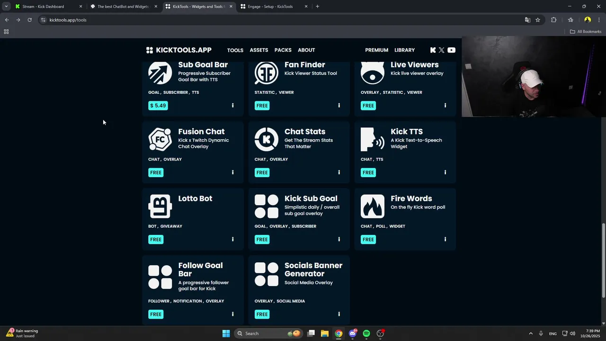Open the ABOUT nav item
Viewport: 606px width, 341px height.
306,50
